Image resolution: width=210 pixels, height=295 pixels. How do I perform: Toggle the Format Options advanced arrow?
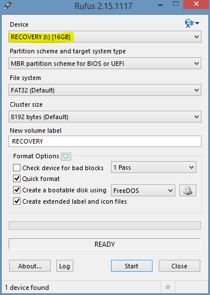66,157
